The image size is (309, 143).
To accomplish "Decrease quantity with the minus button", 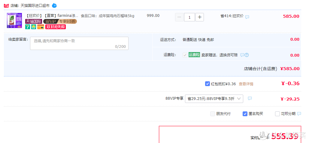I will (179, 17).
